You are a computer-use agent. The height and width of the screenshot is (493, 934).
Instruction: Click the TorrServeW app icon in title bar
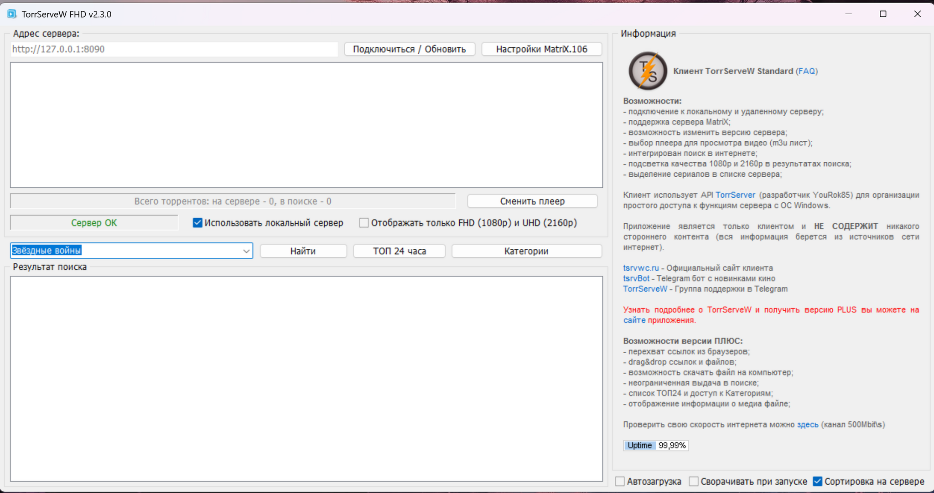11,14
